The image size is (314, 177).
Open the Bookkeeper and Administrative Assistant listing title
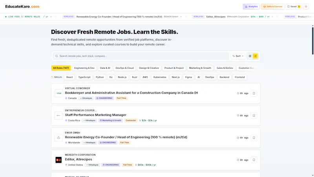tap(131, 93)
